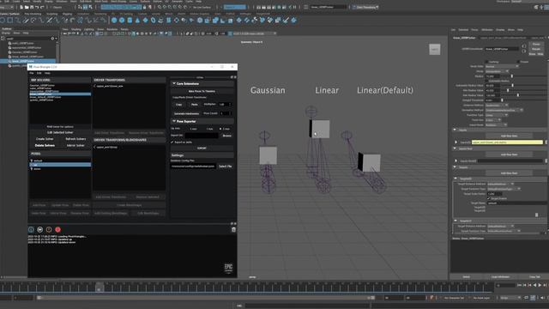
Task: Select the Z Axis up-axis radio
Action: pos(220,129)
